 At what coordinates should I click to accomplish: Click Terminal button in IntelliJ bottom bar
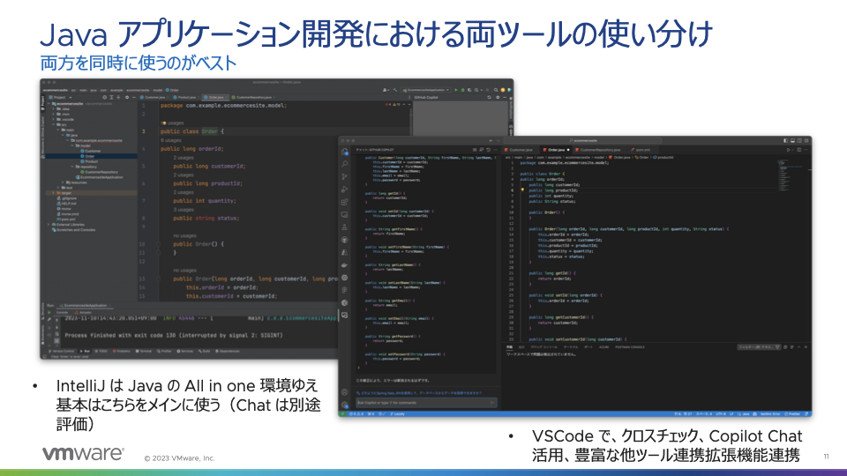(x=145, y=352)
